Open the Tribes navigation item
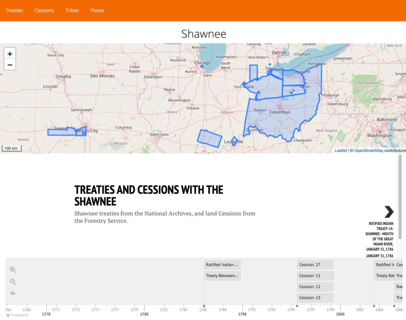Viewport: 406px width, 320px height. (72, 10)
